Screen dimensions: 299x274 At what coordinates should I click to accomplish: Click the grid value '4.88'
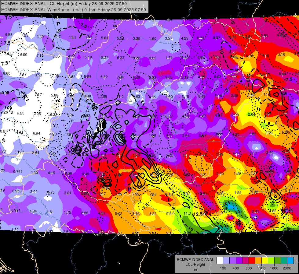pos(273,211)
